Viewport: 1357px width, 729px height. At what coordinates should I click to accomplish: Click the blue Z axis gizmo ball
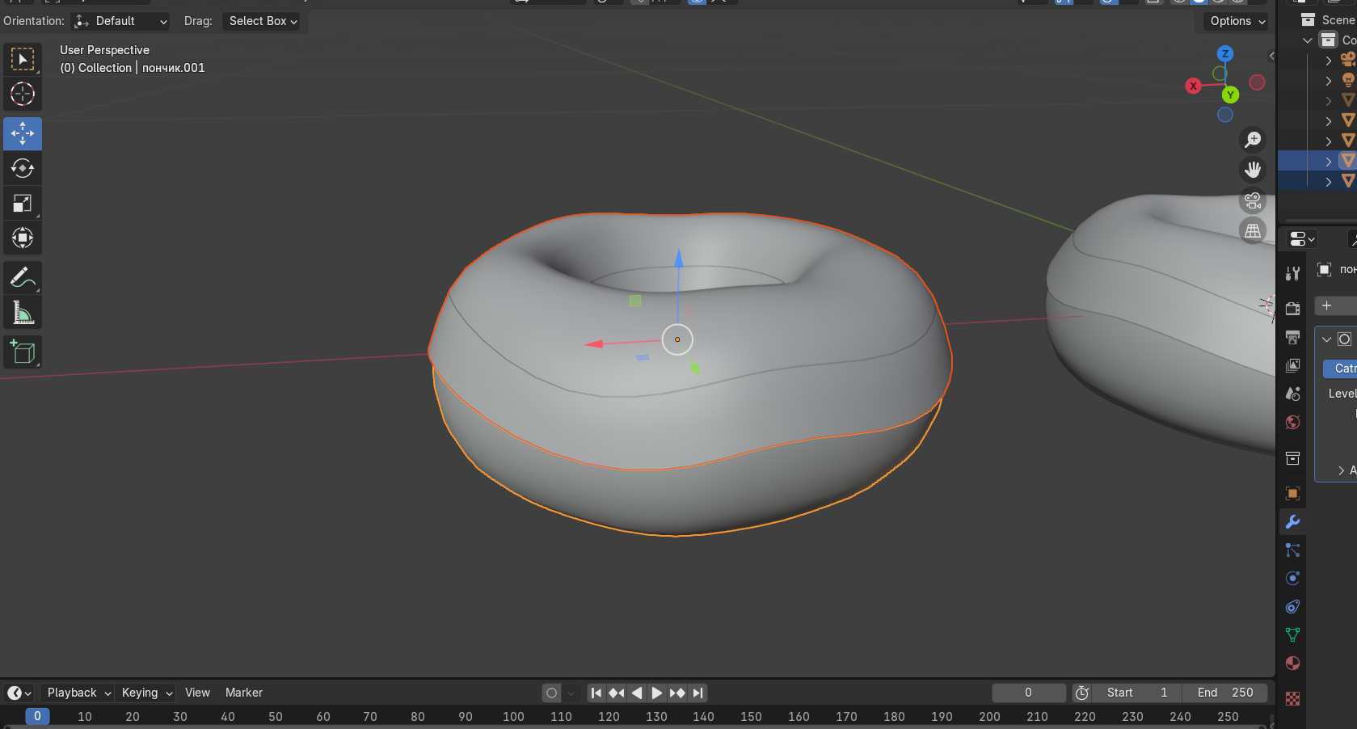pyautogui.click(x=1225, y=53)
